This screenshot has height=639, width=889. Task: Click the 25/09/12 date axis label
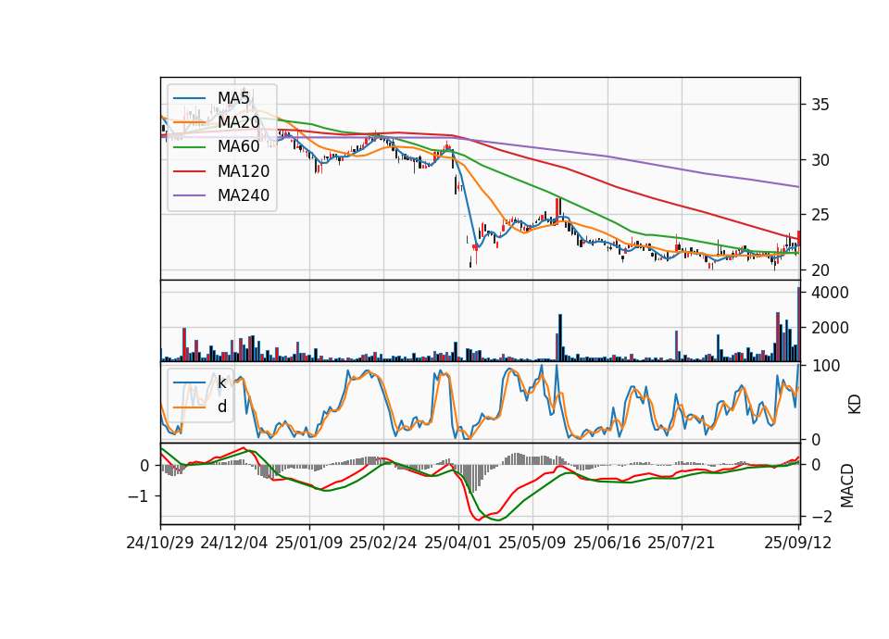(798, 543)
